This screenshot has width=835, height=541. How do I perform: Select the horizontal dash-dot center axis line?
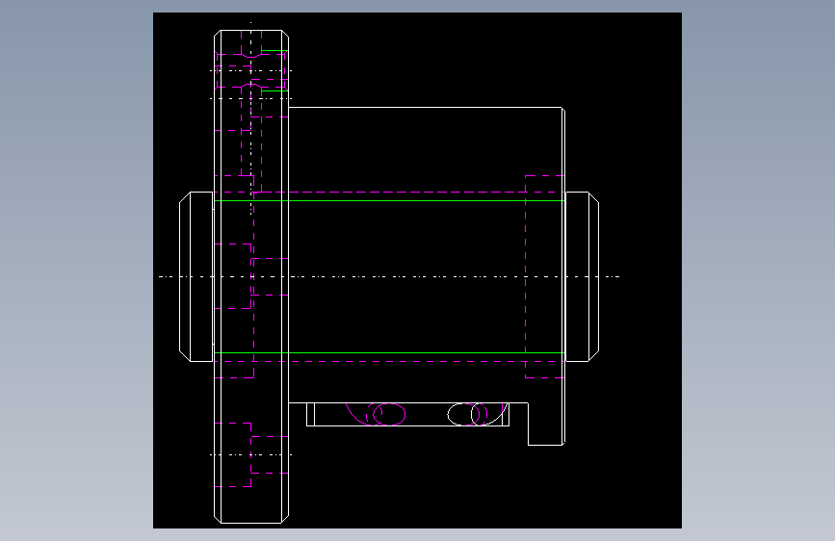pos(389,276)
